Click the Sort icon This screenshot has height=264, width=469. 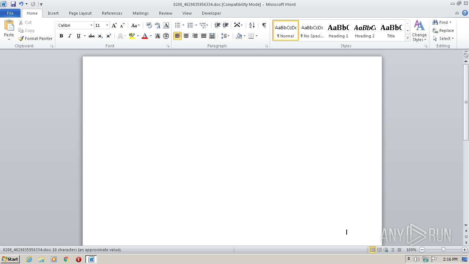point(252,25)
